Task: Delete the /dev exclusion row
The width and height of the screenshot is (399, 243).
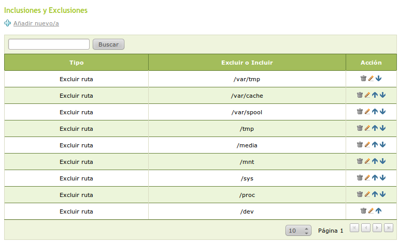Action: 363,211
